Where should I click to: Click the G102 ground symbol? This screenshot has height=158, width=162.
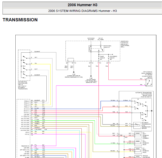tap(74, 72)
